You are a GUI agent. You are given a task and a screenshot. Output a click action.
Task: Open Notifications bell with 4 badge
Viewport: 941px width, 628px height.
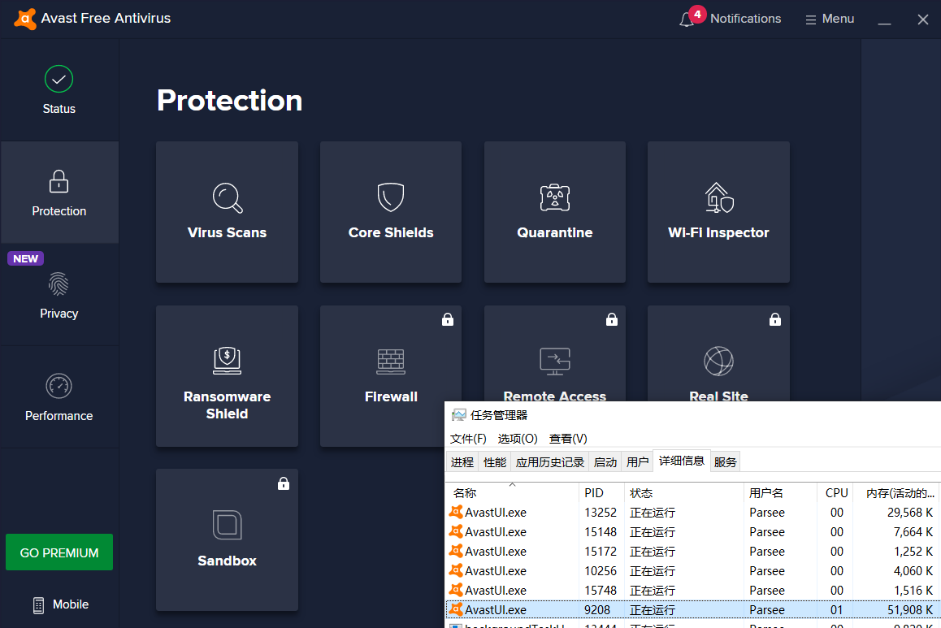coord(730,19)
